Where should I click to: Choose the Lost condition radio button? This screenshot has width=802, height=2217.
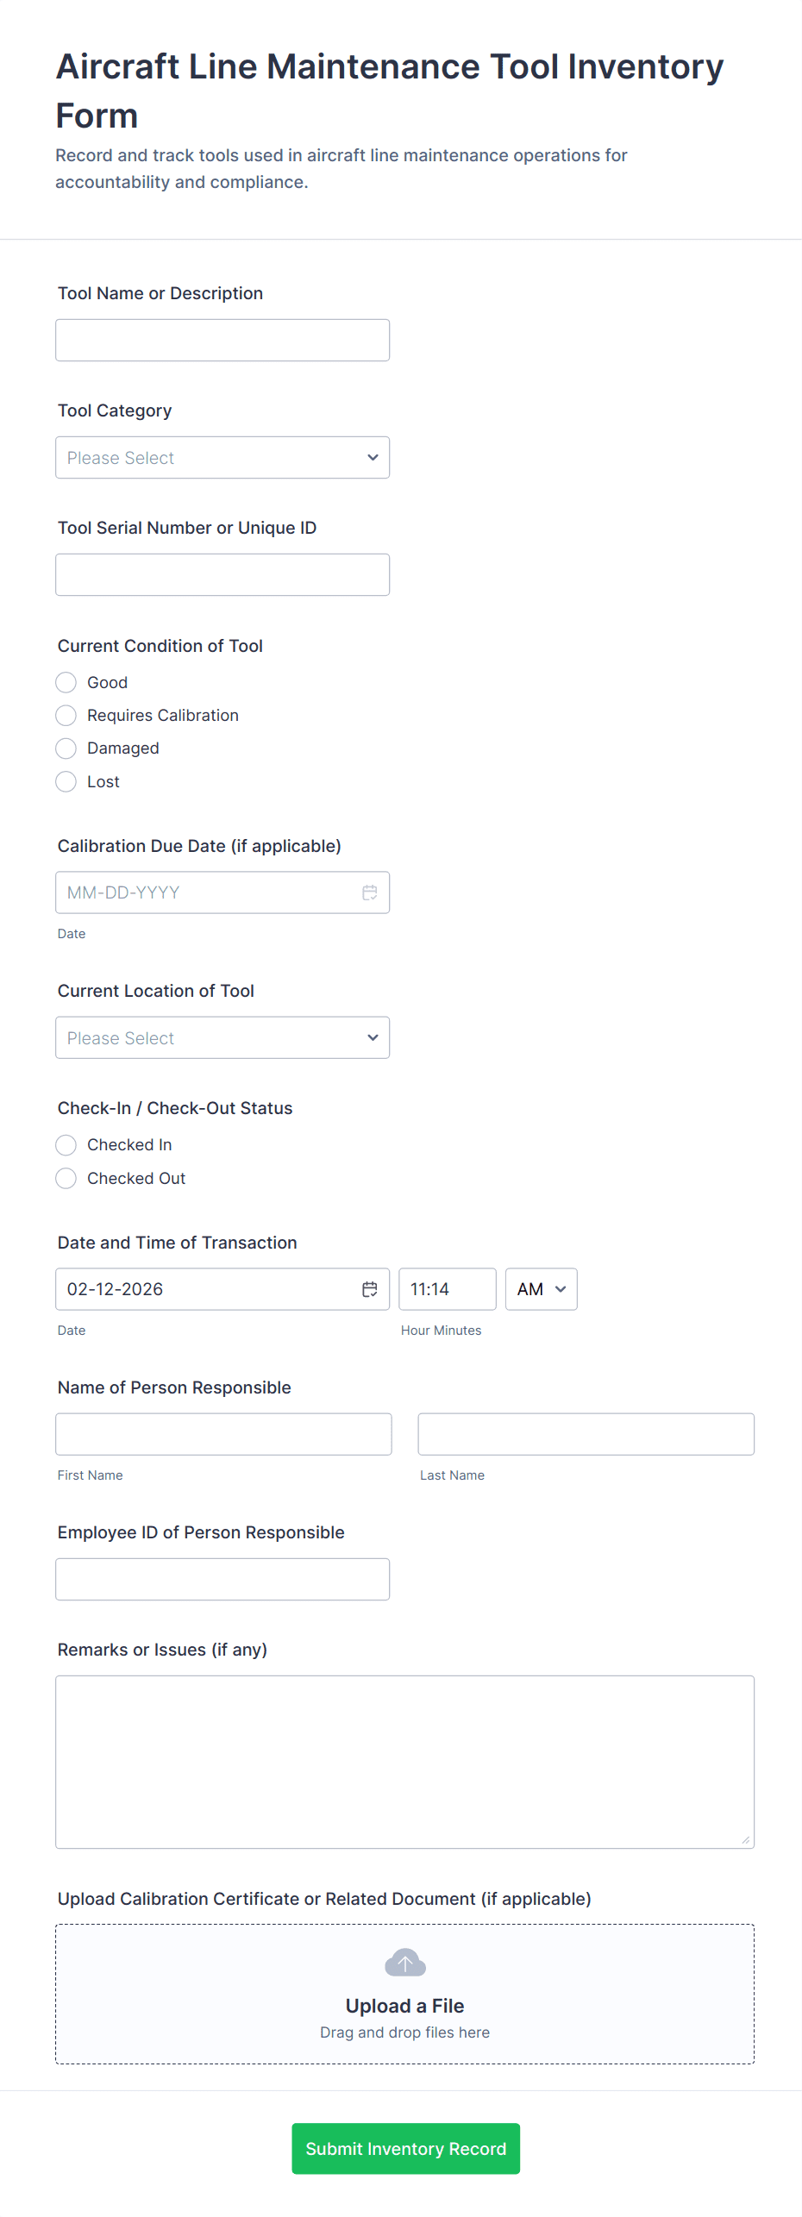click(66, 782)
